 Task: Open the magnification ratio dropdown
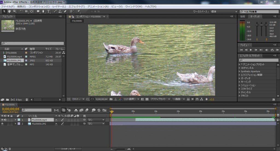pos(78,99)
